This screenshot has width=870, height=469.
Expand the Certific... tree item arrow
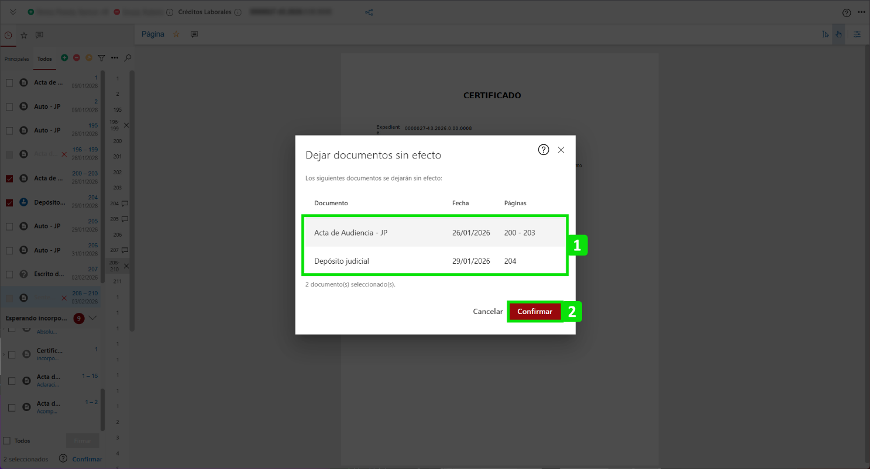pyautogui.click(x=4, y=354)
